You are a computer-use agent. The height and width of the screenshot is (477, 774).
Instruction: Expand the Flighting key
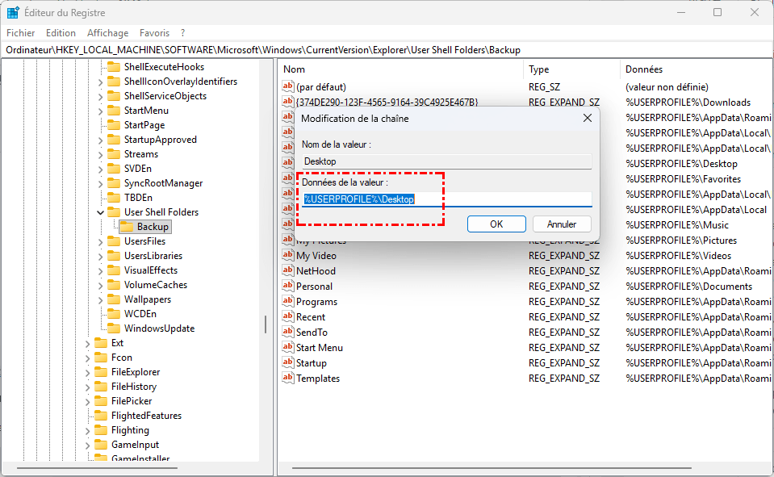tap(87, 430)
